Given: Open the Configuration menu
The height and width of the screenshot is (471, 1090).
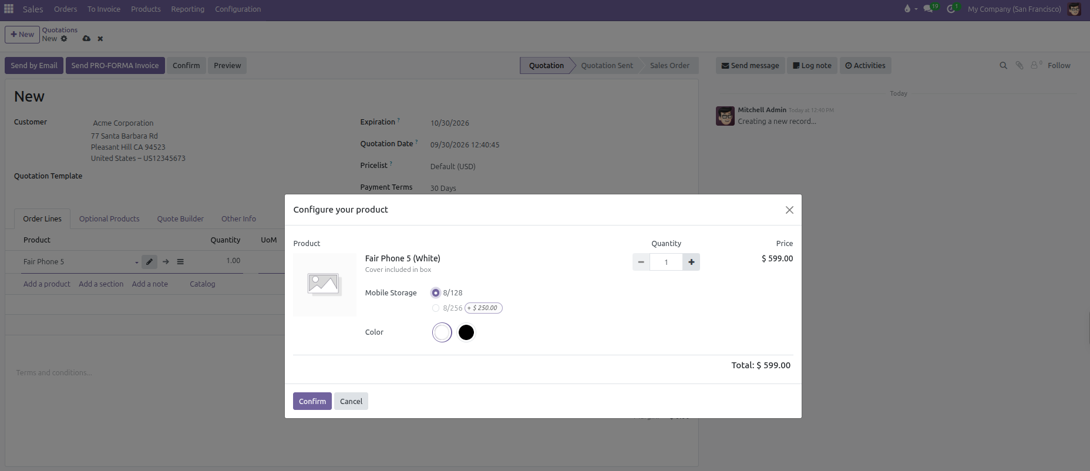Looking at the screenshot, I should pos(238,9).
